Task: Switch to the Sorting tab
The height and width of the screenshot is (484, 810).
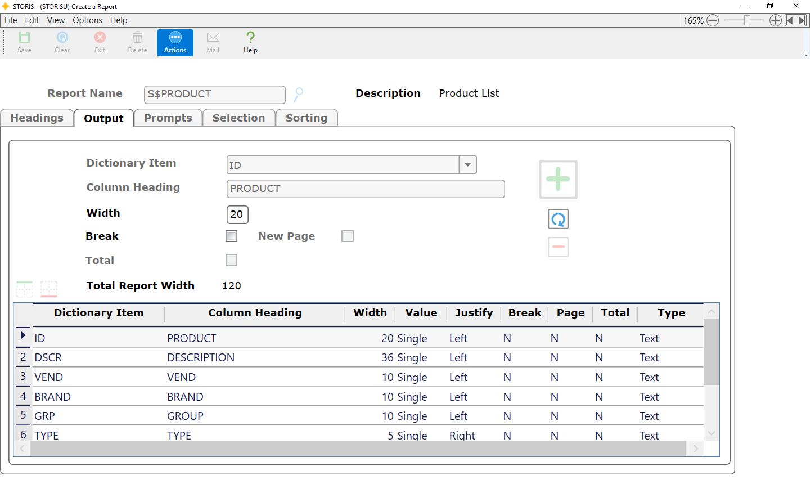Action: click(x=307, y=118)
